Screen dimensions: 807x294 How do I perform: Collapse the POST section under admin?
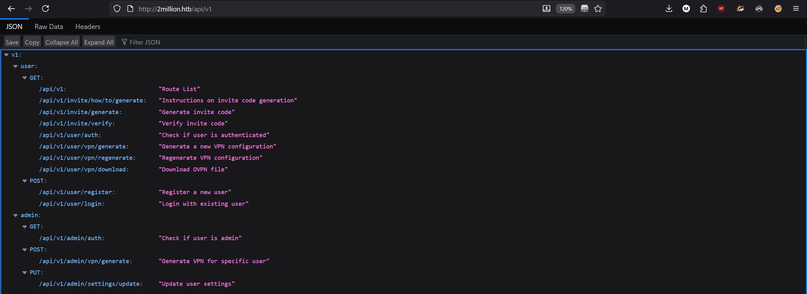[x=25, y=249]
